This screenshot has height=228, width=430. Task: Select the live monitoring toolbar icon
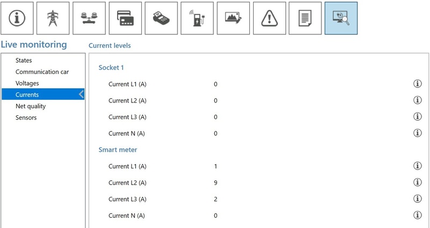(x=341, y=18)
